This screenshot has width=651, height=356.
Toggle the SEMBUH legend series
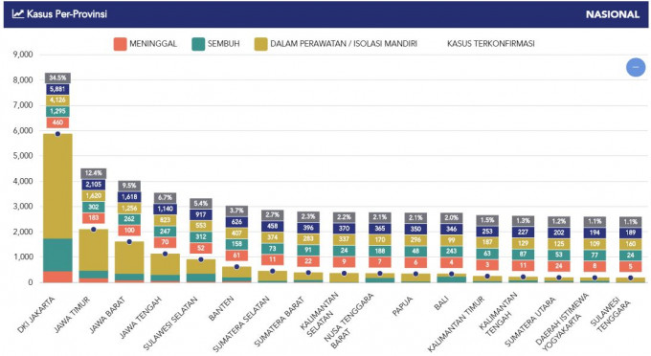click(216, 44)
